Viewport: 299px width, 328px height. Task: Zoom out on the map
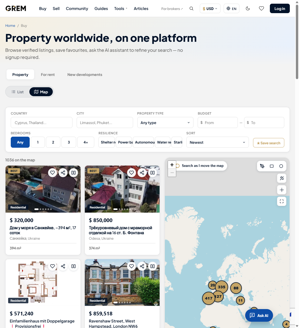tap(172, 173)
